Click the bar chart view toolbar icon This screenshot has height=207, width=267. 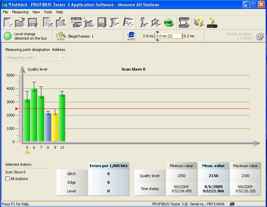point(89,23)
